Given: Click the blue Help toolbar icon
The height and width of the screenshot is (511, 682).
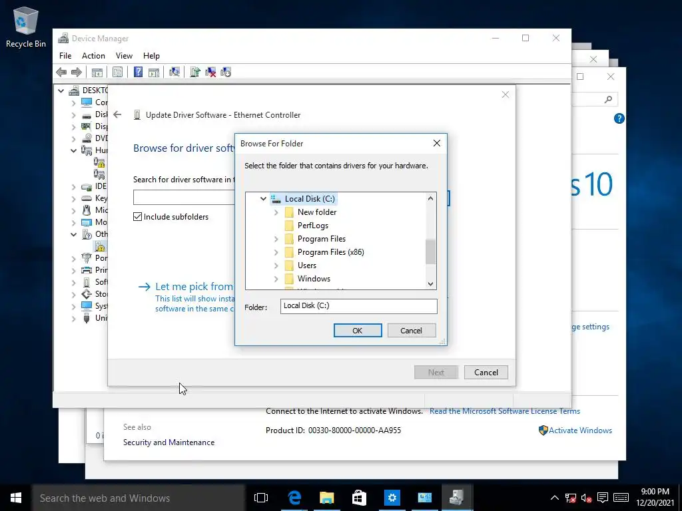Looking at the screenshot, I should [x=138, y=72].
